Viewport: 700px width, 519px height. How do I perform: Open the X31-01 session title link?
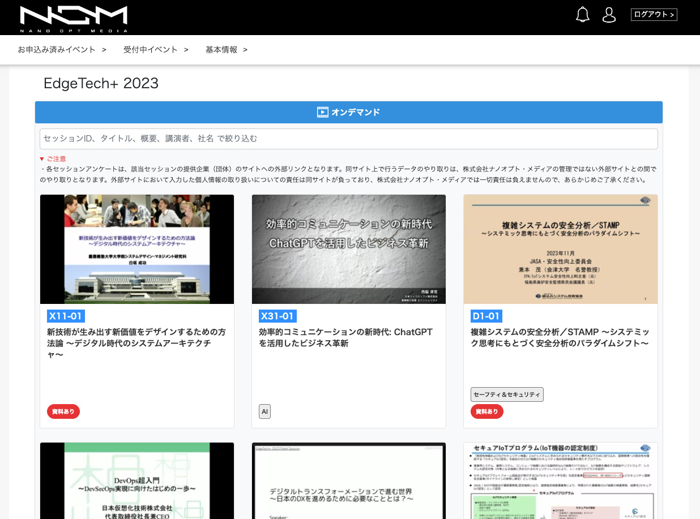click(x=345, y=337)
